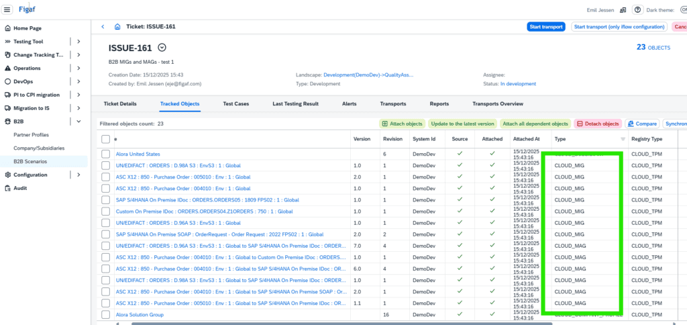Open Operations in sidebar
687x325 pixels.
pos(27,68)
